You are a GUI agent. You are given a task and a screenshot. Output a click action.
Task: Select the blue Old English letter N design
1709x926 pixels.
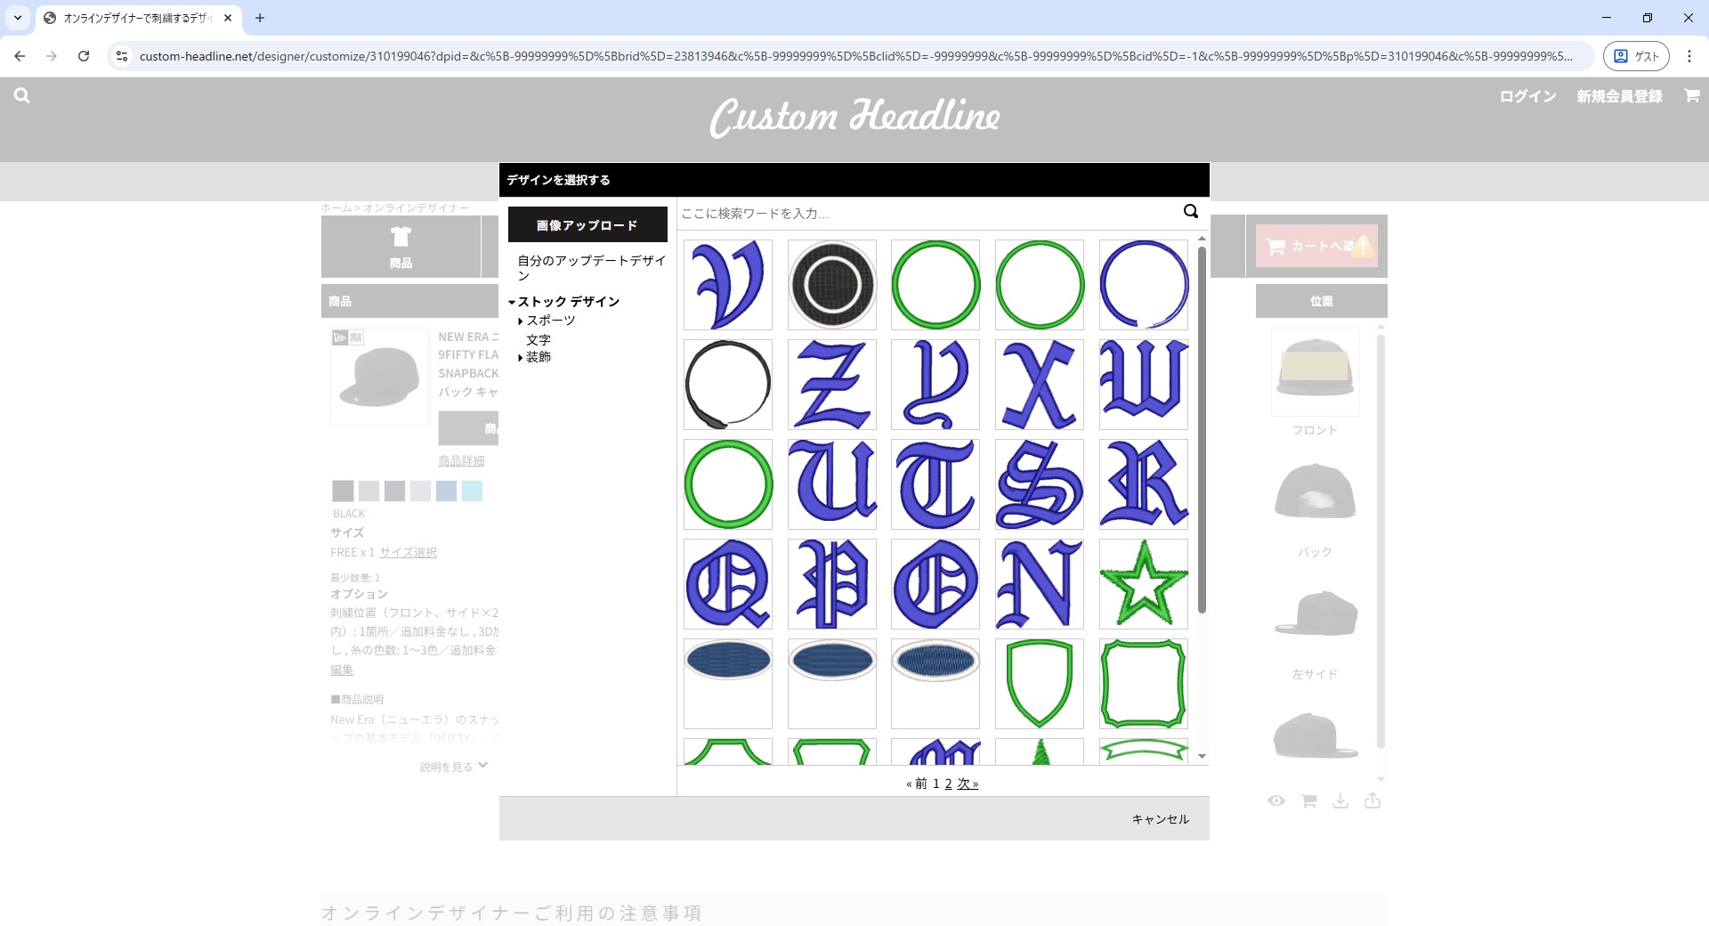[x=1039, y=584]
